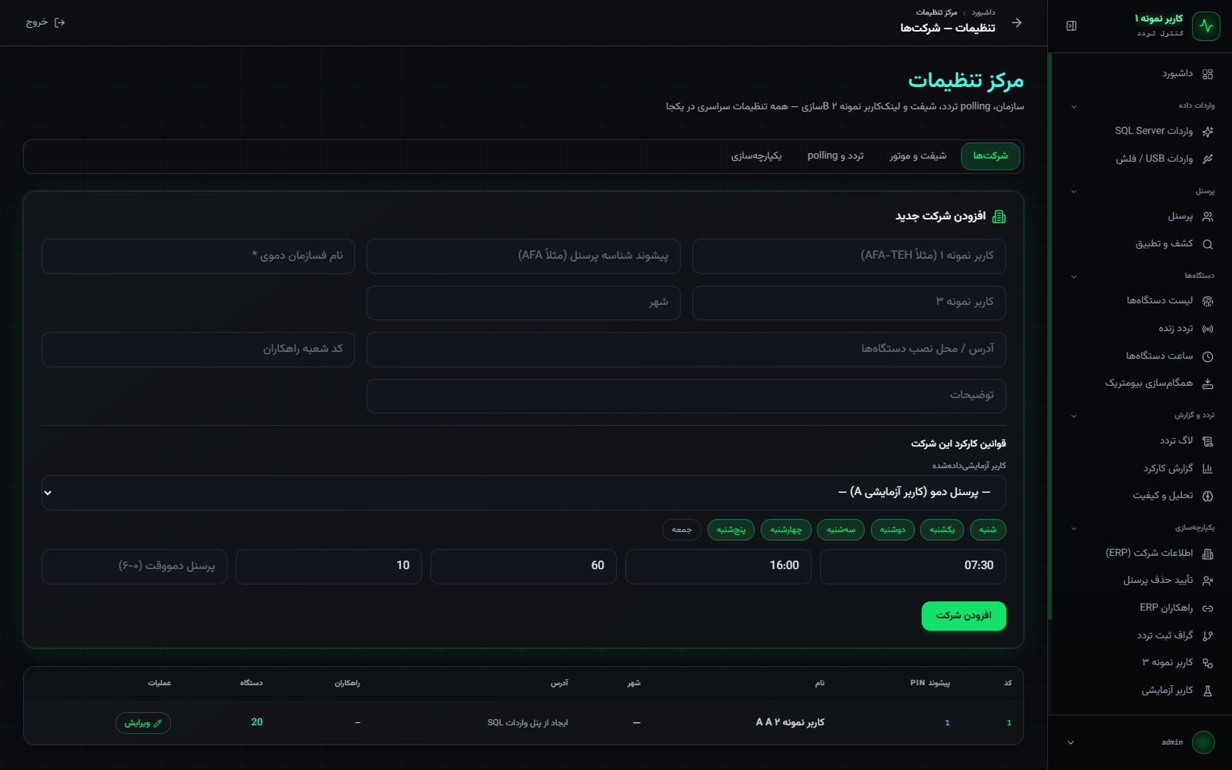
Task: Open attendance log (لاگ تردد) icon
Action: point(1207,441)
